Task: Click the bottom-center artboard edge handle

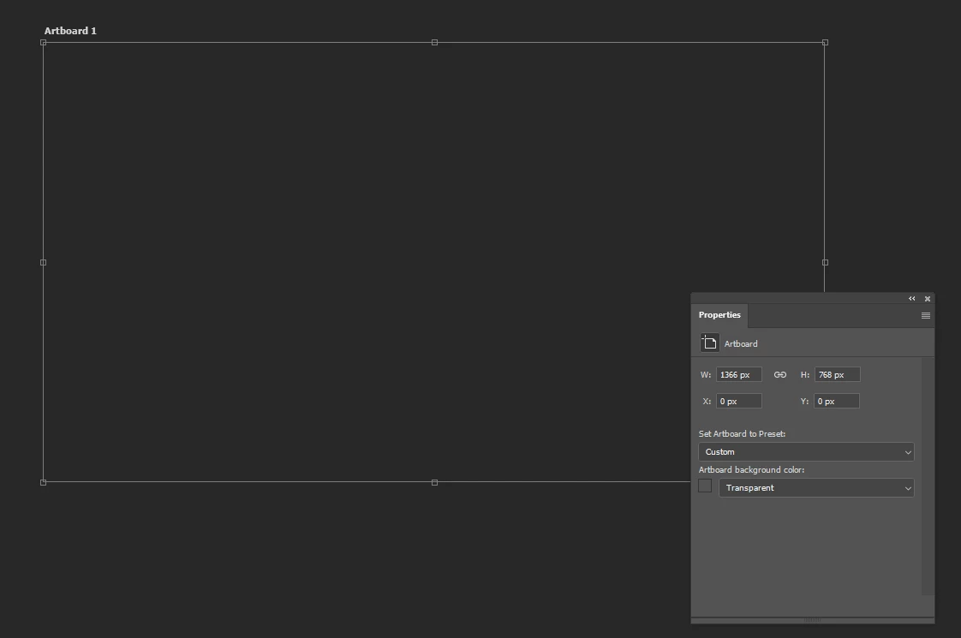Action: [x=434, y=482]
